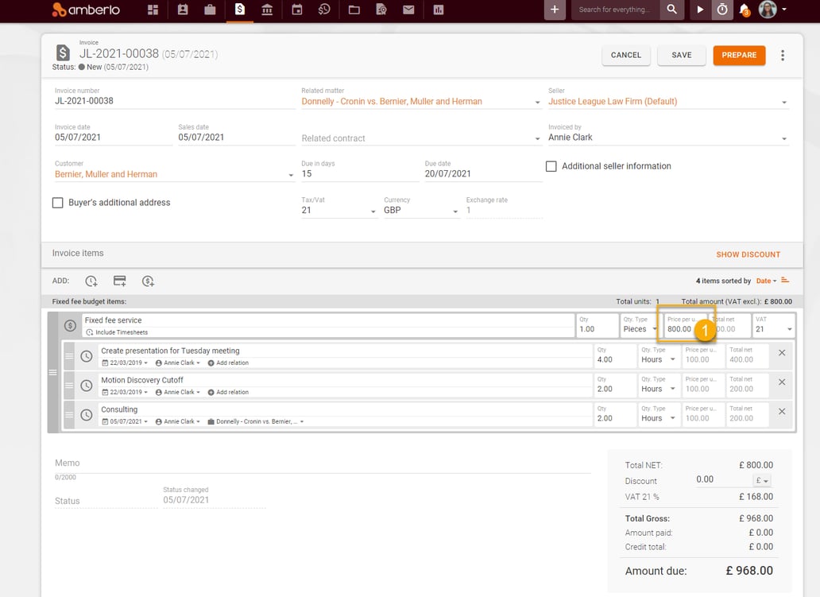This screenshot has width=820, height=597.
Task: Check Additional seller information checkbox
Action: coord(551,166)
